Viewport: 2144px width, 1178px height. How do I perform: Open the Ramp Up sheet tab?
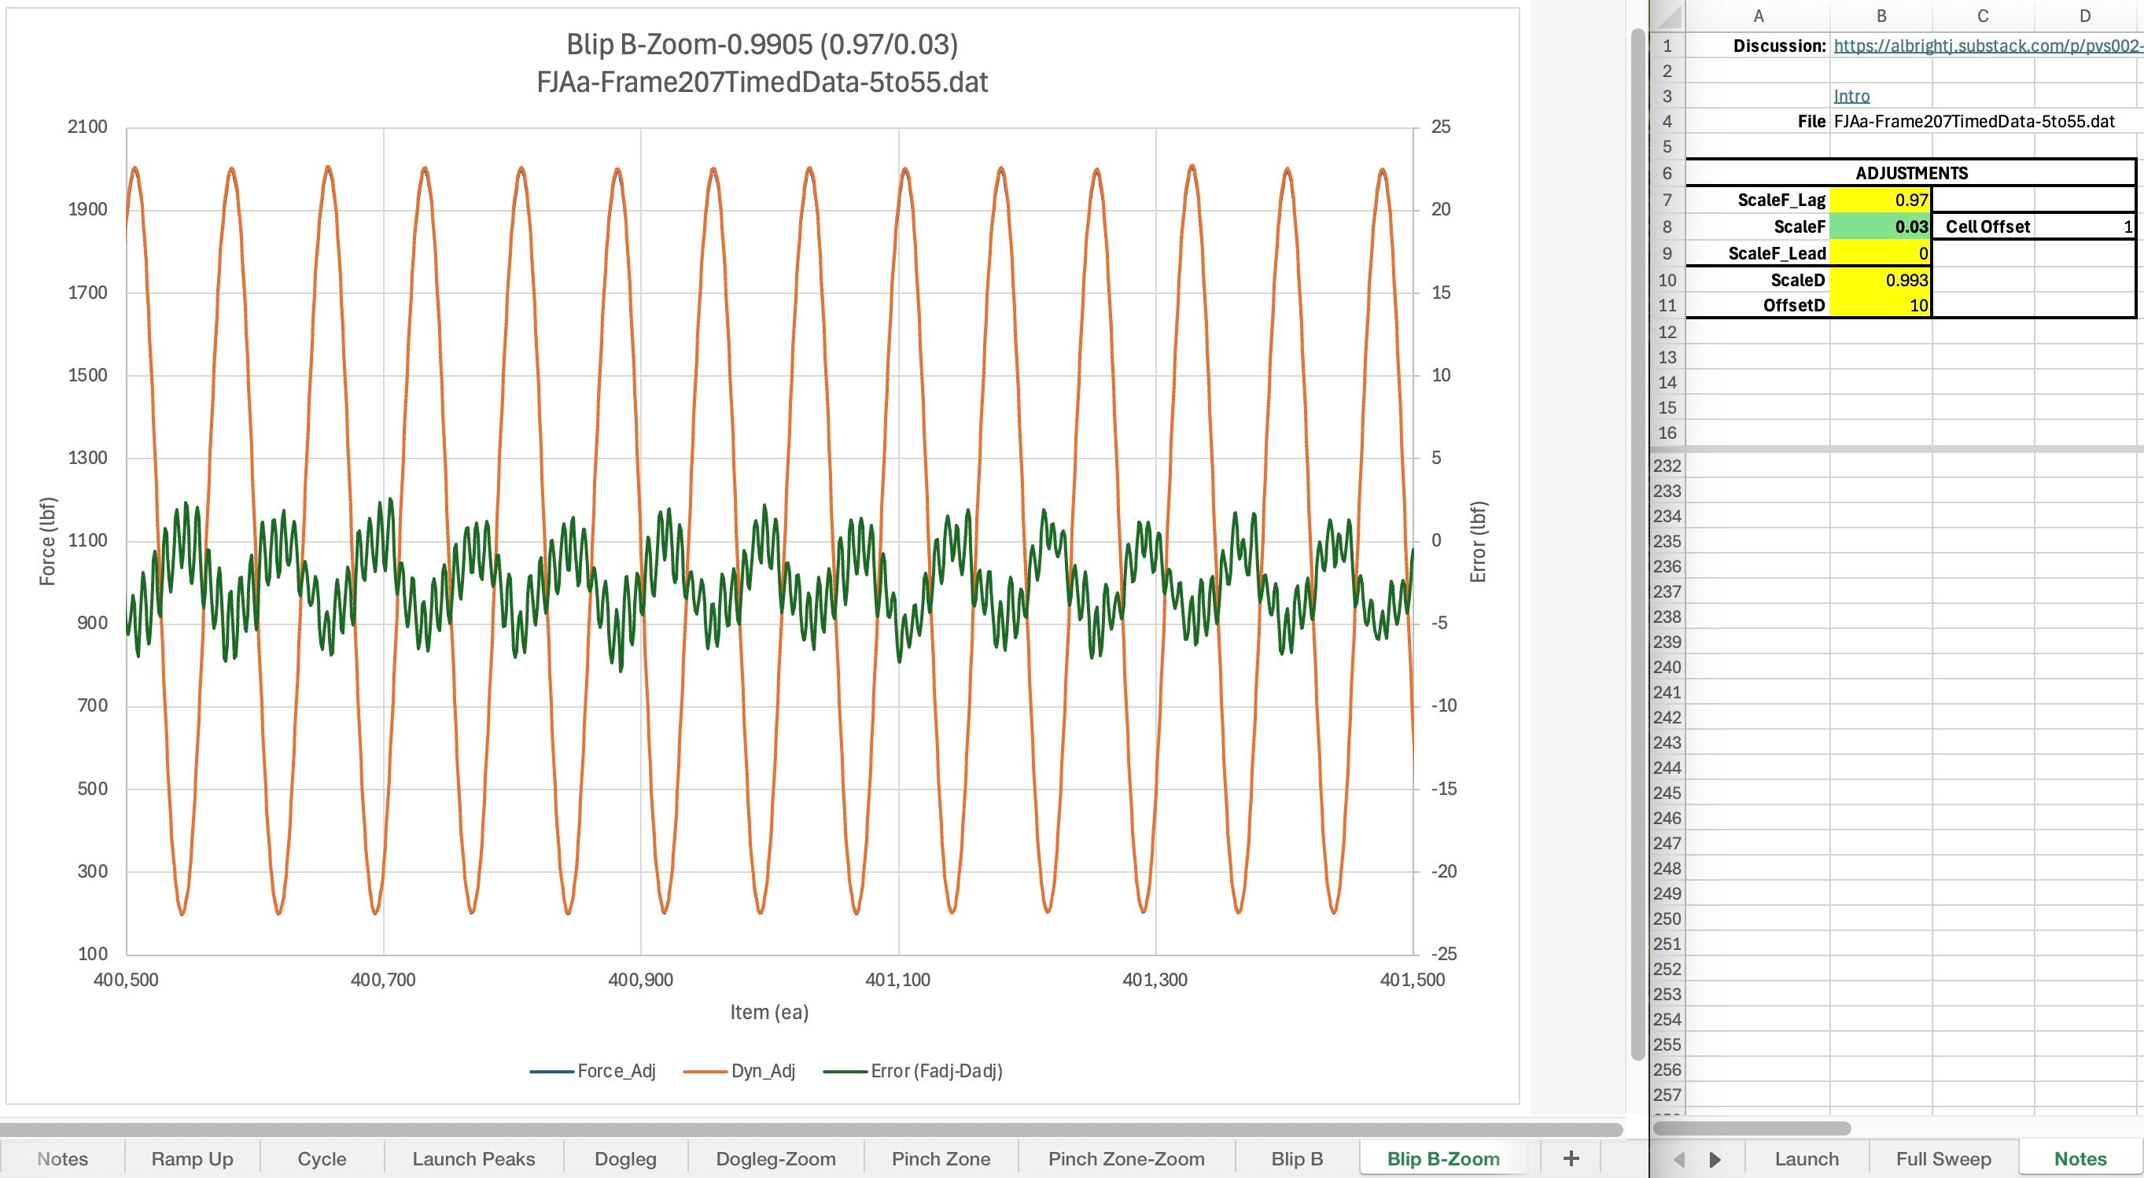tap(192, 1158)
